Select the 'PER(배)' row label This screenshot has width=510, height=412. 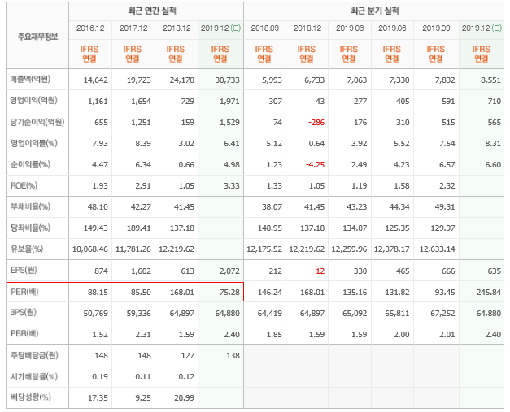click(24, 292)
